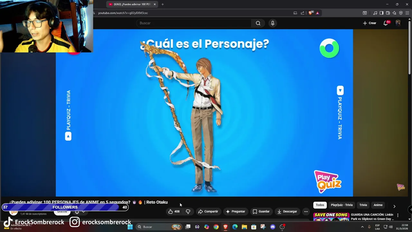The width and height of the screenshot is (412, 232).
Task: Click the Compartir share button
Action: 208,211
